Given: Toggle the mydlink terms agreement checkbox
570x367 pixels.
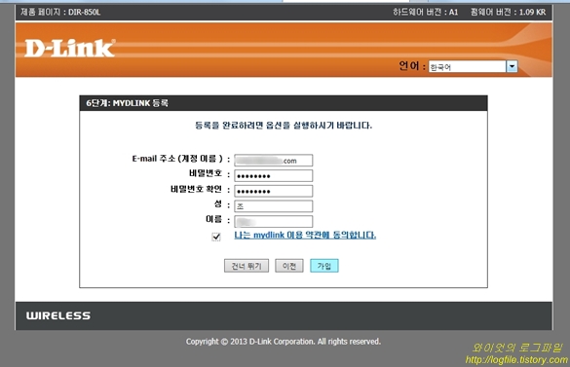Looking at the screenshot, I should [216, 237].
